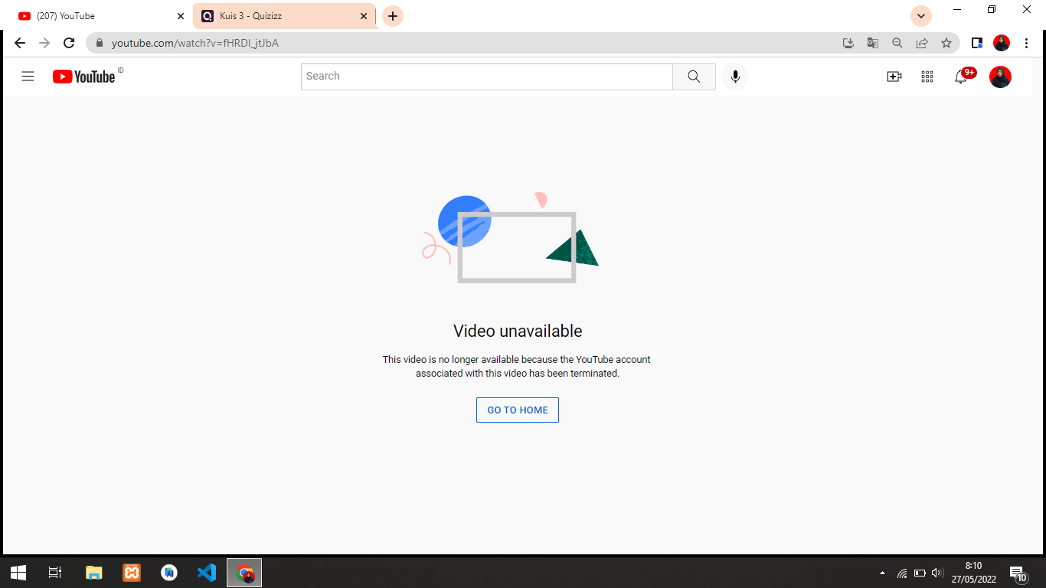The height and width of the screenshot is (588, 1046).
Task: Click the YouTube logo
Action: pyautogui.click(x=84, y=77)
